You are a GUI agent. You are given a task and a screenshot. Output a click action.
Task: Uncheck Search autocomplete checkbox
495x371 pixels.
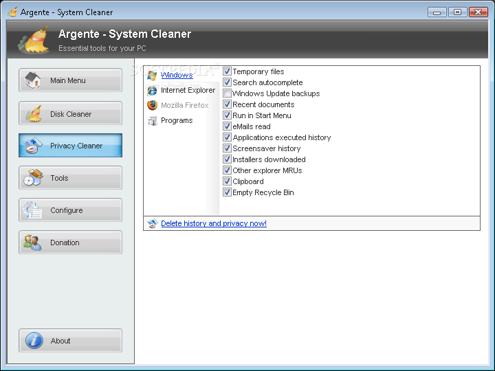point(227,82)
